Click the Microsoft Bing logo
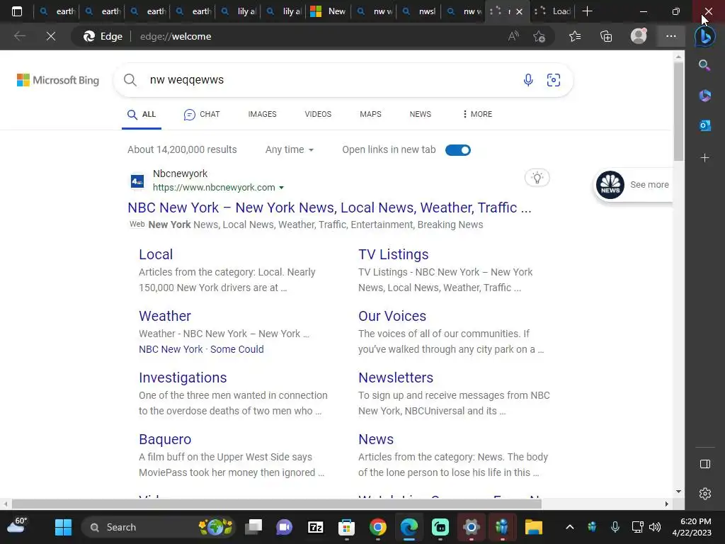The height and width of the screenshot is (544, 725). (58, 80)
